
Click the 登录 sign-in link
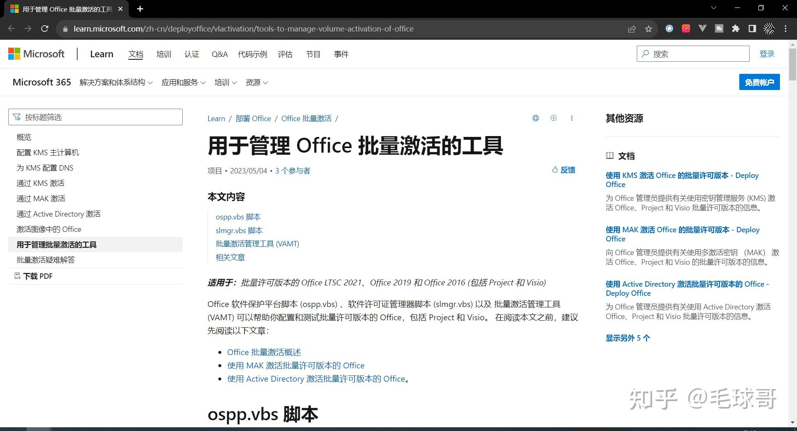767,54
